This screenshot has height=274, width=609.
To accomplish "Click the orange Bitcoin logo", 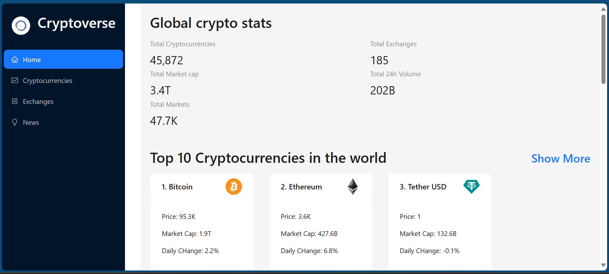I will pyautogui.click(x=234, y=187).
